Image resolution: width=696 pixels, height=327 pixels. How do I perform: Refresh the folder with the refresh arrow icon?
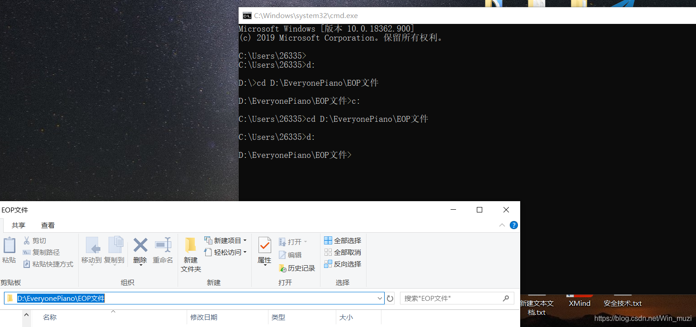click(390, 298)
